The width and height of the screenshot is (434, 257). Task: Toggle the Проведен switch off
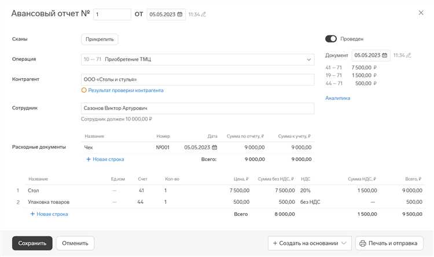331,39
